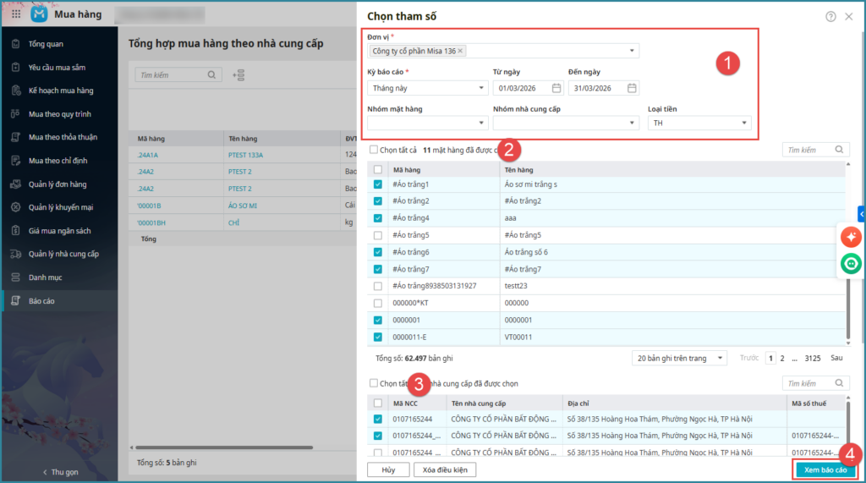Screen dimensions: 866x483
Task: Uncheck the #Áo trắng1 item checkbox
Action: click(x=377, y=184)
